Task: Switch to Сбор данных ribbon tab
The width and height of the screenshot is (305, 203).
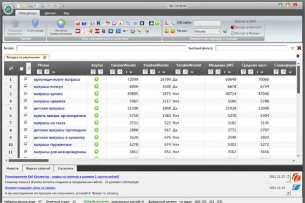Action: point(27,13)
